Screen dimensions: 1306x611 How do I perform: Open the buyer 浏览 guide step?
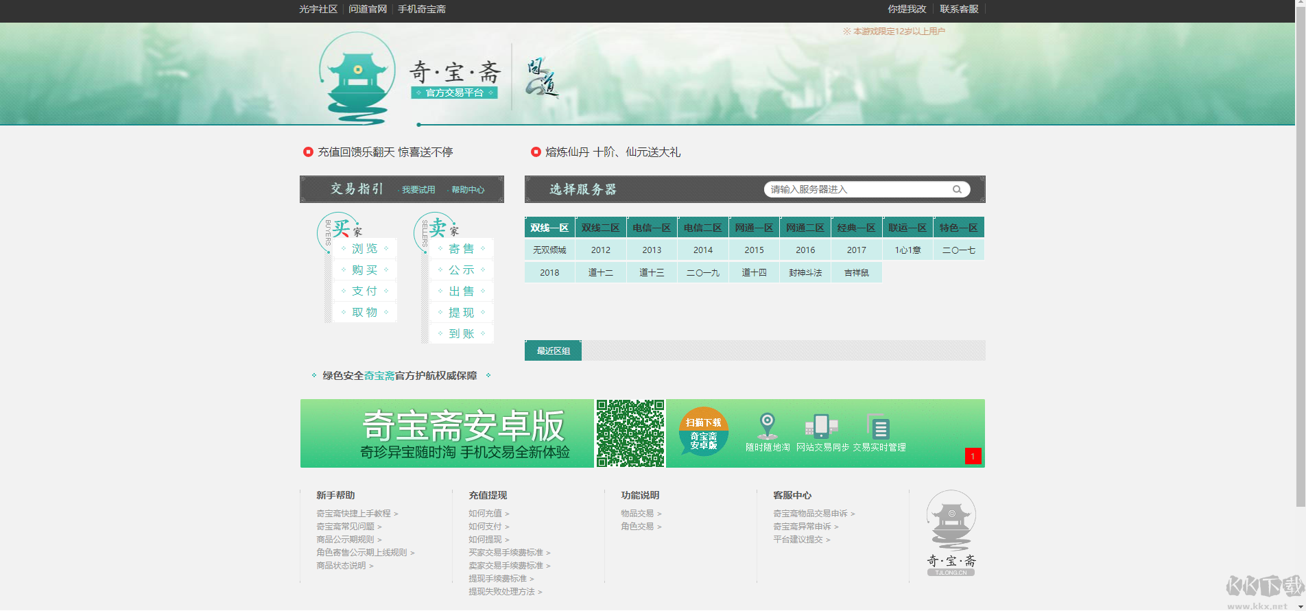click(x=364, y=249)
